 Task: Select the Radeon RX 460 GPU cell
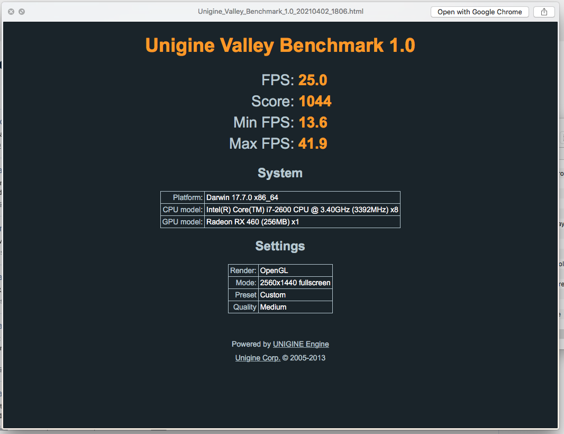[x=302, y=222]
